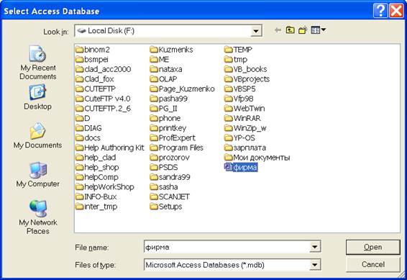Viewport: 407px width, 280px height.
Task: Select the help_shop folder
Action: [97, 167]
